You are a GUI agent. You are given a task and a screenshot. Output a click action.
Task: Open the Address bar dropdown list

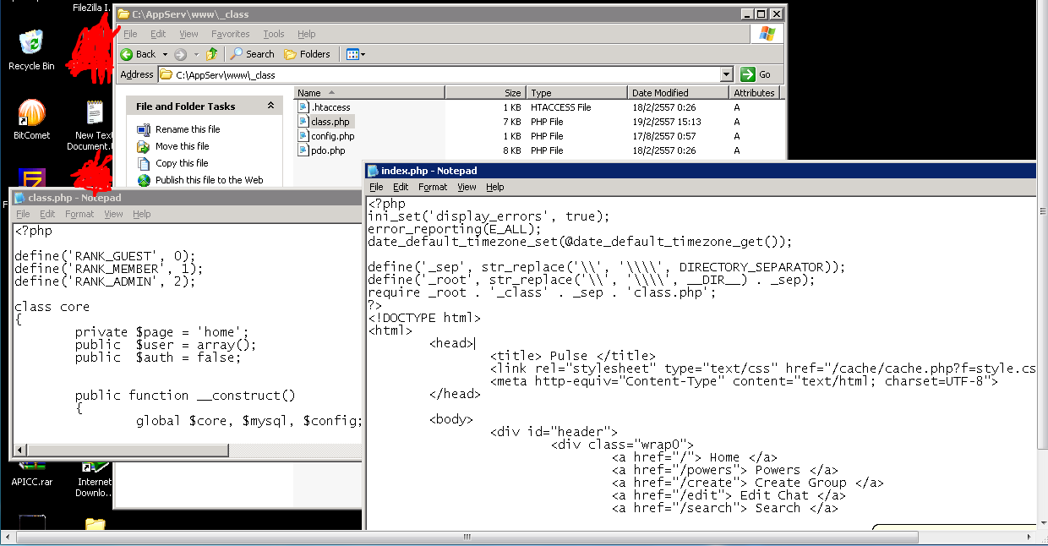click(x=726, y=74)
